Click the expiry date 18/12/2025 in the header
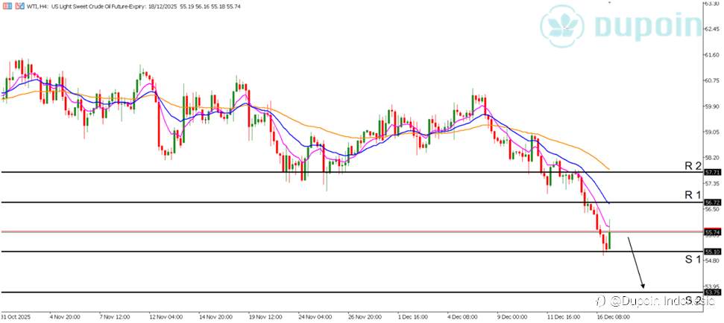This screenshot has height=323, width=724. click(161, 7)
